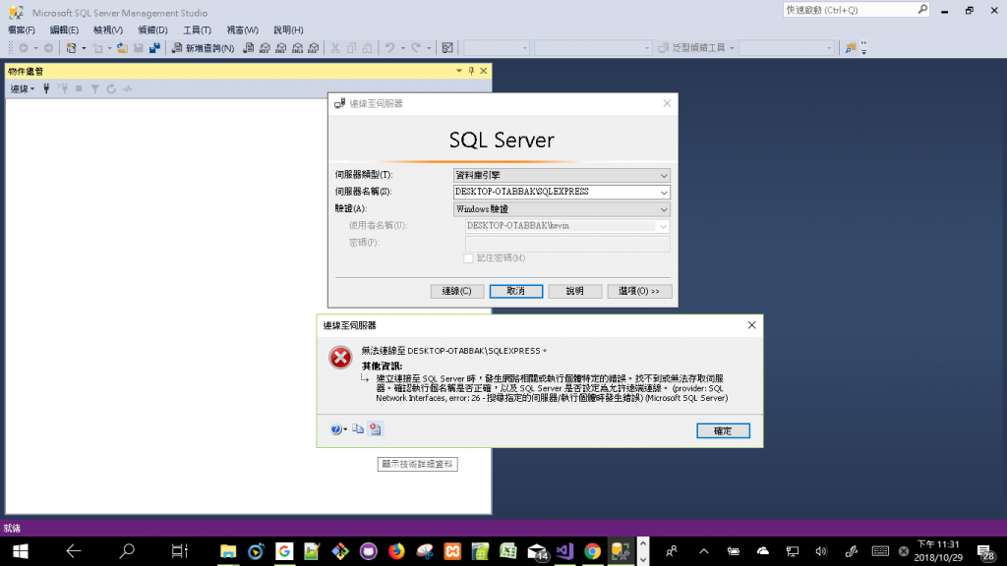Click the Filter funnel icon in Object Explorer
The height and width of the screenshot is (566, 1007).
click(x=94, y=89)
